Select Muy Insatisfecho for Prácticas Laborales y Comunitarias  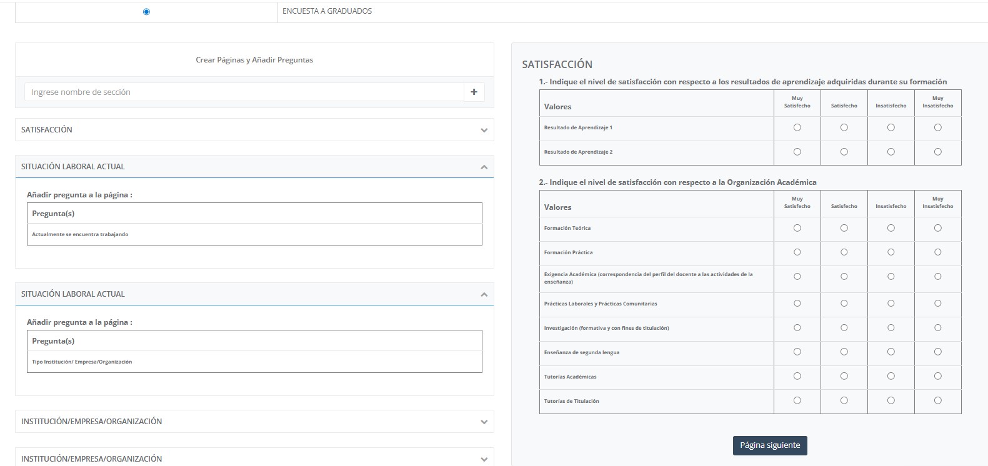click(937, 304)
